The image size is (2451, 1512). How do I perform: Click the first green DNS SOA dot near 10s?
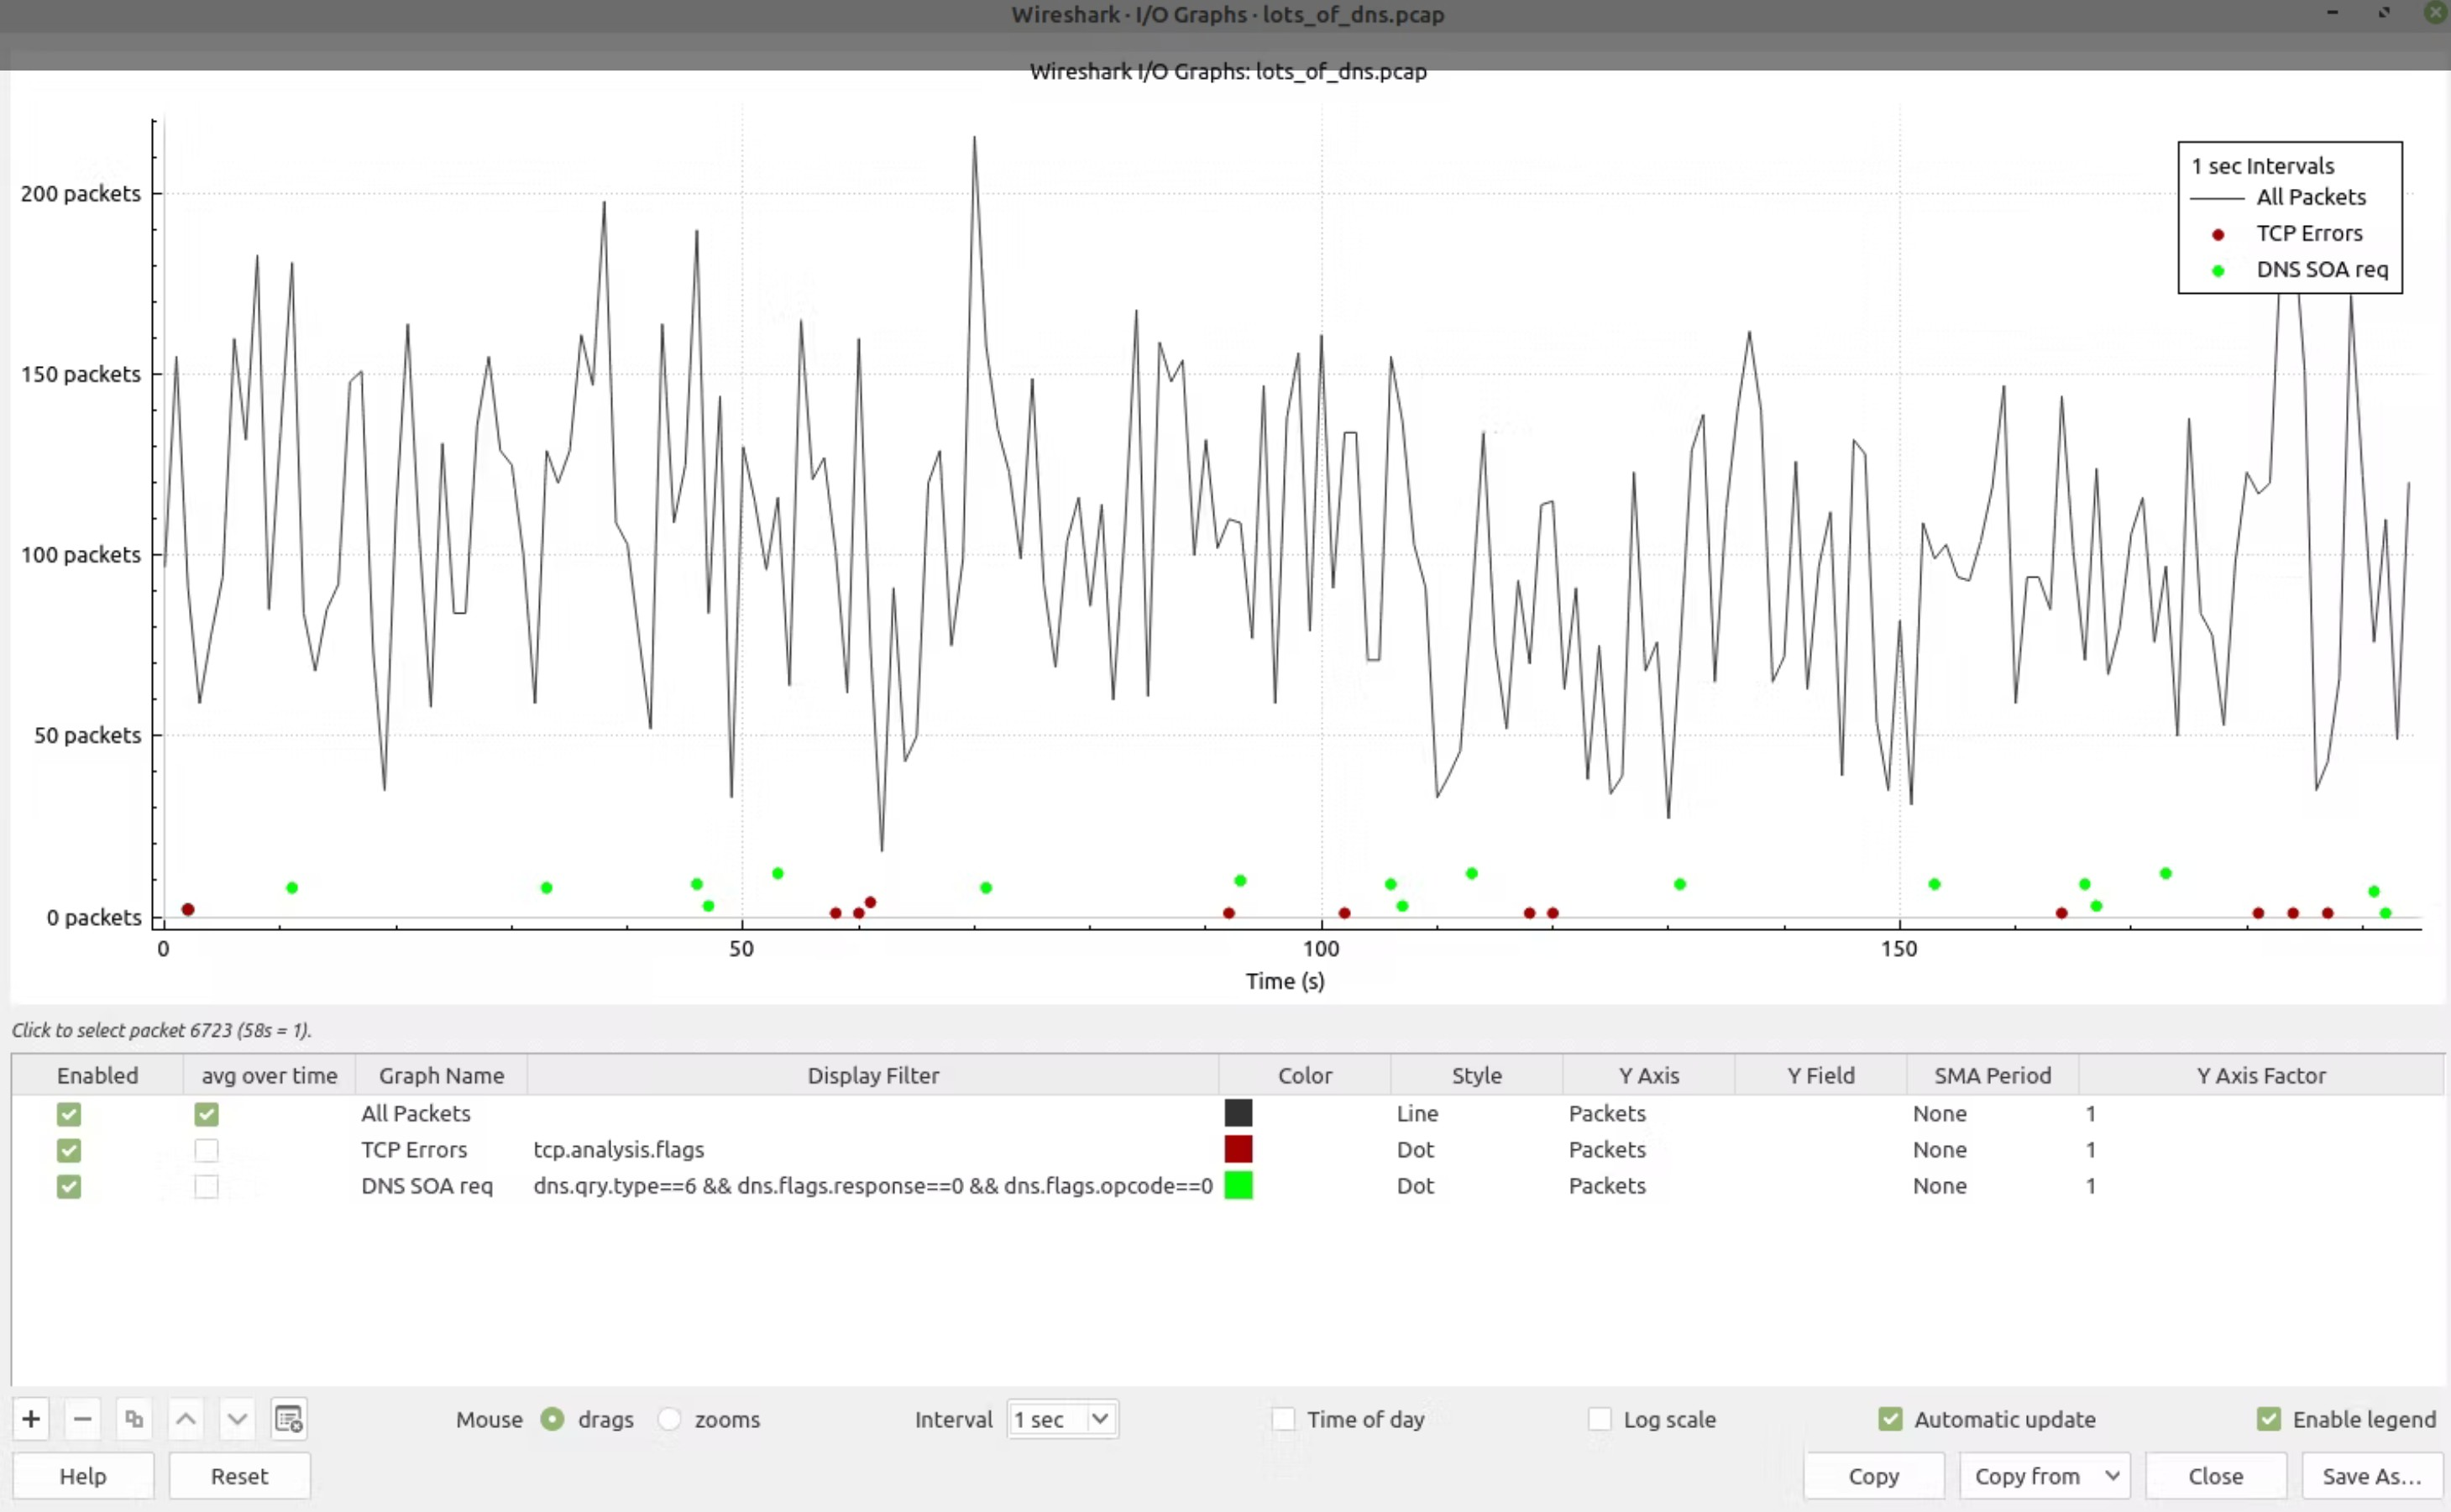pos(292,887)
